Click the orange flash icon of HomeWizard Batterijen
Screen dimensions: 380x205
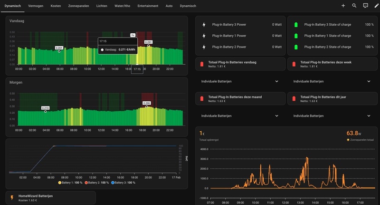tap(12, 197)
